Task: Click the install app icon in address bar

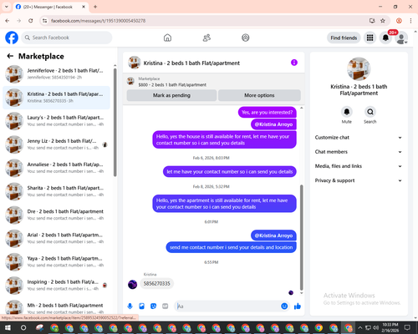Action: tap(372, 21)
